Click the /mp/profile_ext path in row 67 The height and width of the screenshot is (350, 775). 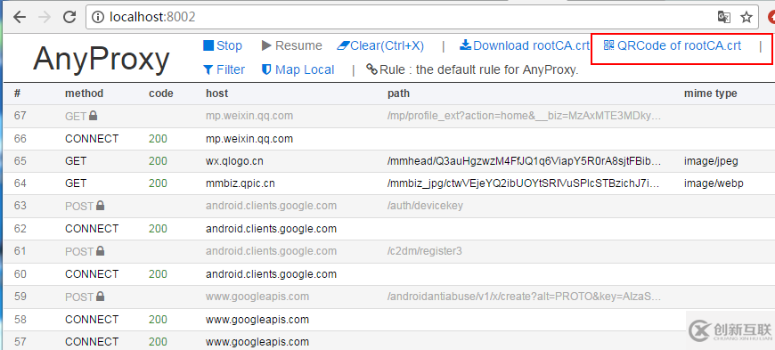524,116
